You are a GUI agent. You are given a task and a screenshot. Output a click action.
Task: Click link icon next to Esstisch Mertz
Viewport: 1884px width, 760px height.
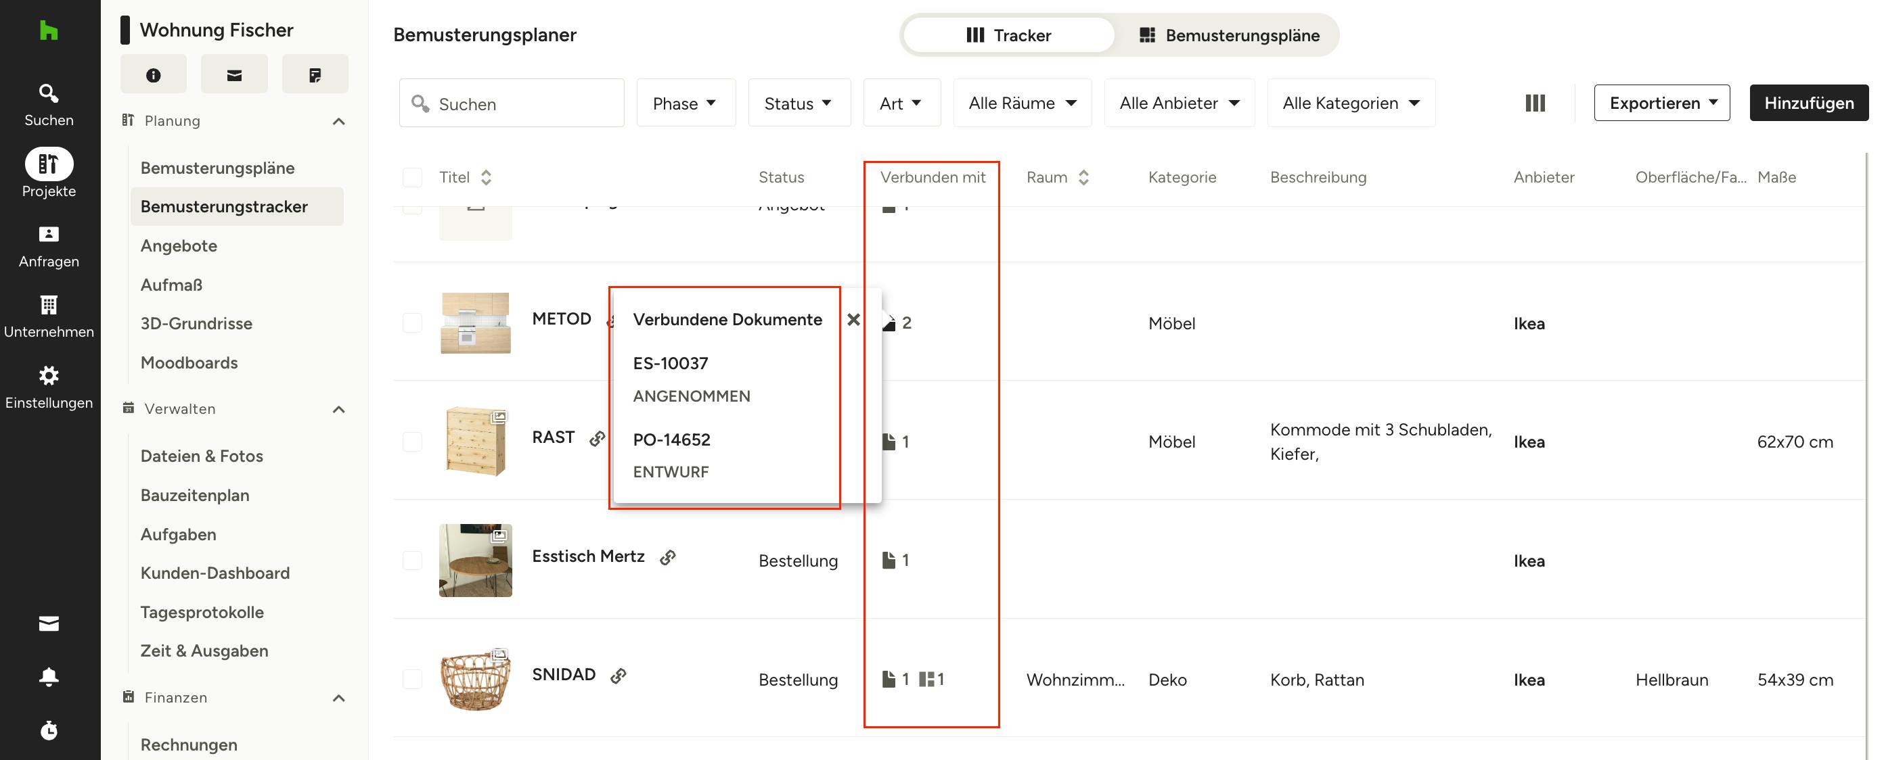(x=668, y=557)
